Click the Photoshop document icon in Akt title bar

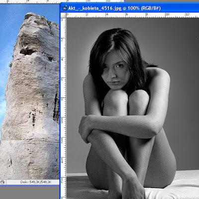click(x=64, y=8)
